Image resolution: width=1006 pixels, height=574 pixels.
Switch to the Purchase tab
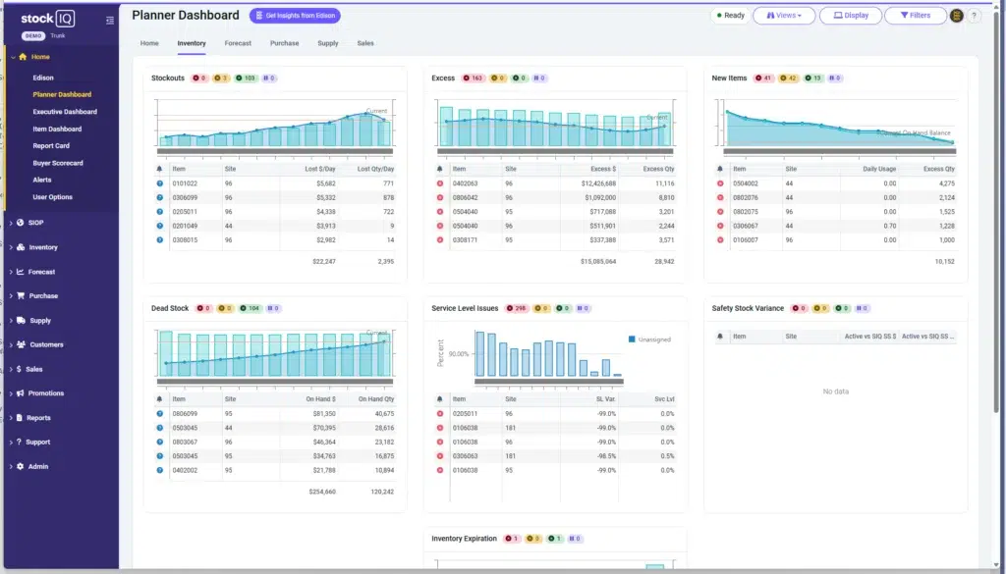point(284,43)
